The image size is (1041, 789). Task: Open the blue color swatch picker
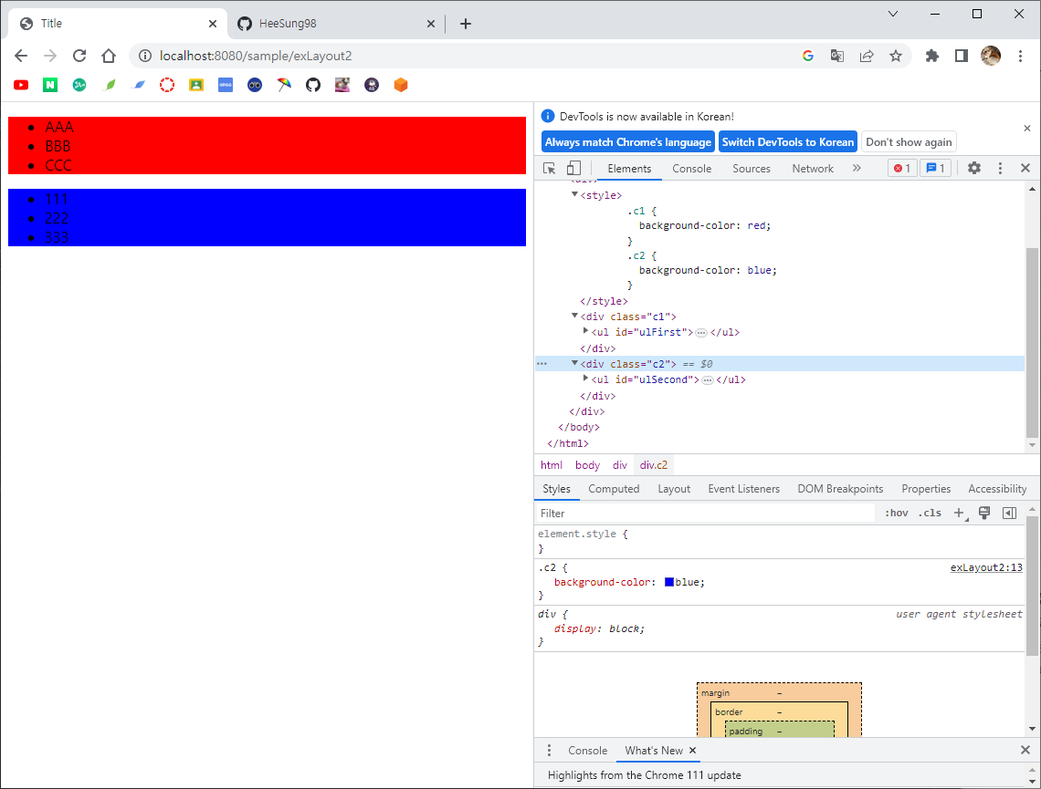[x=669, y=582]
